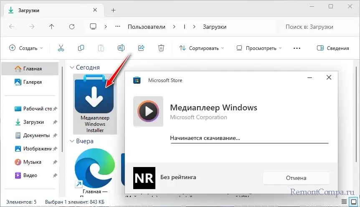Toggle the Сведения details pane
The height and width of the screenshot is (207, 360).
click(333, 48)
